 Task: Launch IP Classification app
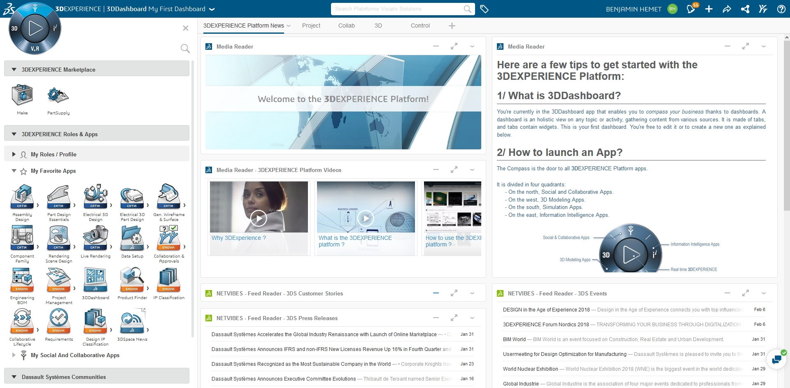coord(168,280)
